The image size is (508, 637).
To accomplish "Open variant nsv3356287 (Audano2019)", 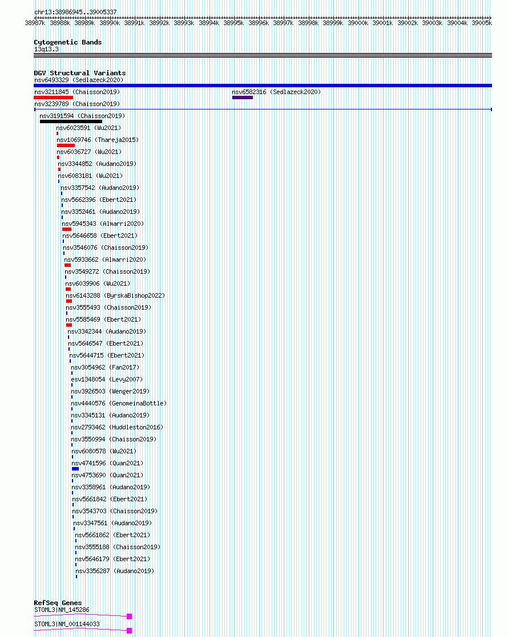I will 115,571.
